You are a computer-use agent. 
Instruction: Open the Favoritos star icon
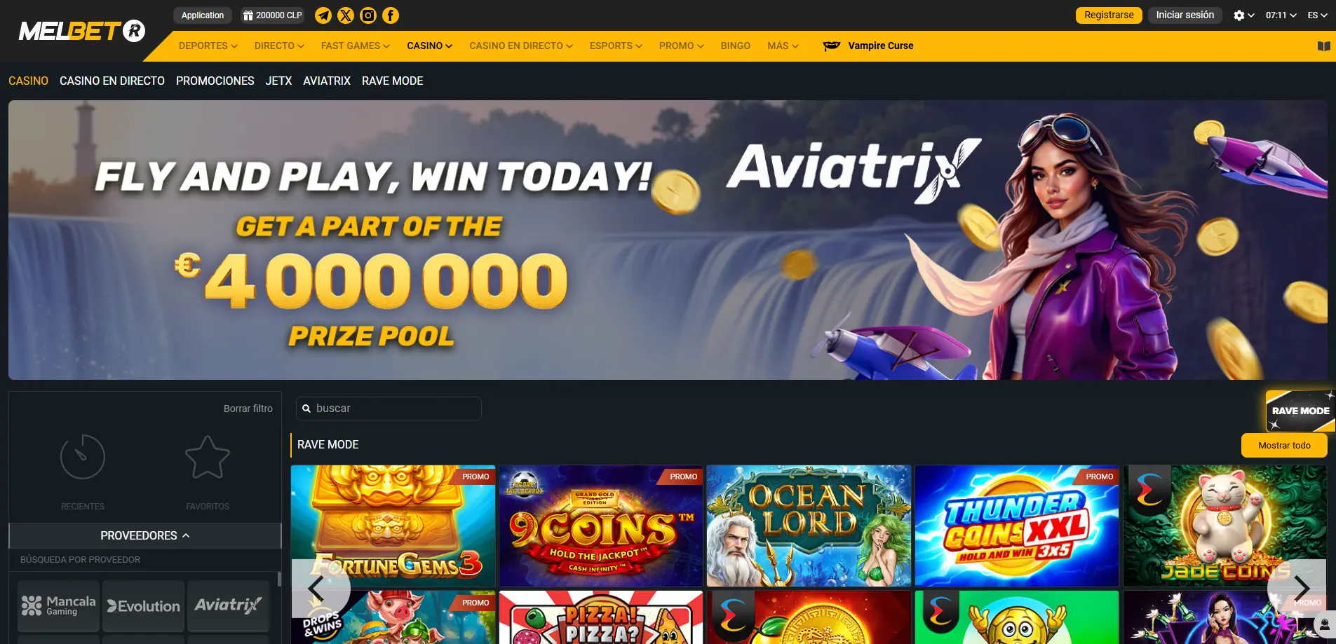coord(208,457)
